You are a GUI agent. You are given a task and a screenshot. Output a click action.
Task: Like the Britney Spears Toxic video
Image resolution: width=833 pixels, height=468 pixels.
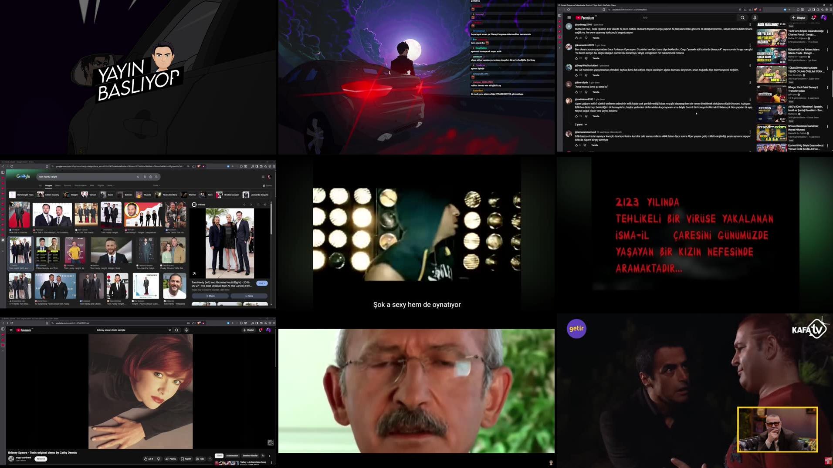point(146,458)
